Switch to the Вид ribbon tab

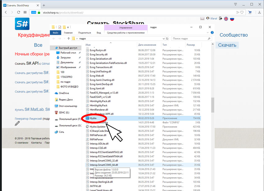99,33
